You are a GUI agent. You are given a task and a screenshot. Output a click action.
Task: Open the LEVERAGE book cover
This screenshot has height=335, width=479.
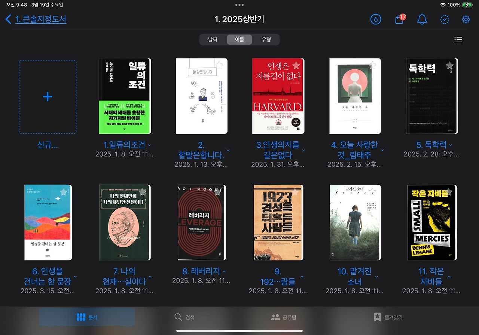click(x=202, y=223)
